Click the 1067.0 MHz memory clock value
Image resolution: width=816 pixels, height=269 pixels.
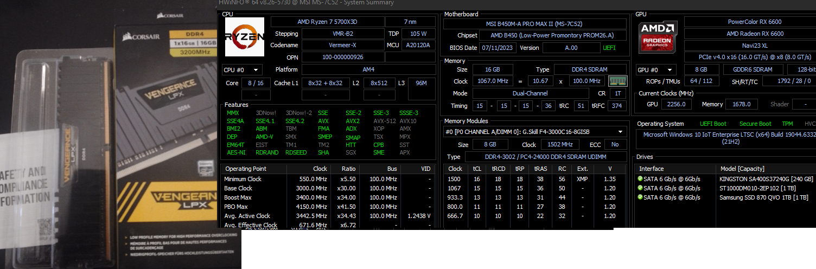(x=493, y=81)
